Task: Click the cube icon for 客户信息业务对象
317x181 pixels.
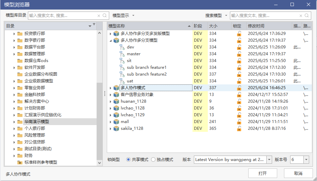Action: tap(116, 95)
